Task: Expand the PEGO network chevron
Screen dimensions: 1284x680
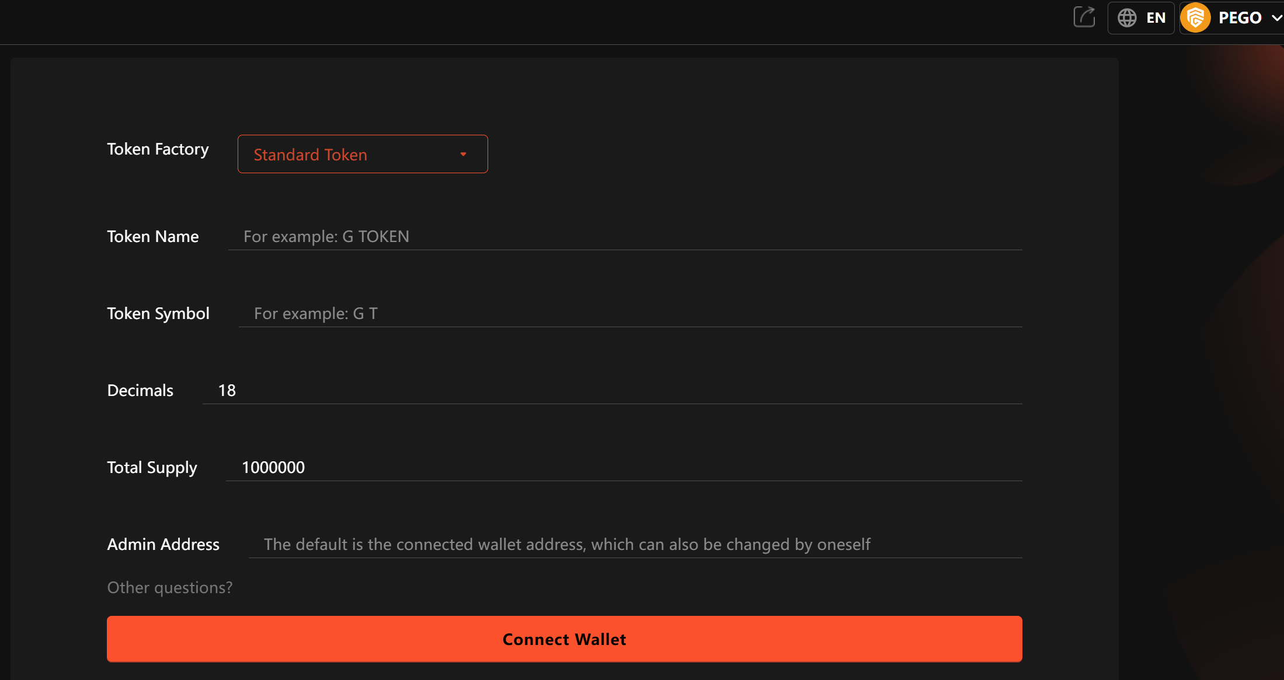Action: 1276,18
